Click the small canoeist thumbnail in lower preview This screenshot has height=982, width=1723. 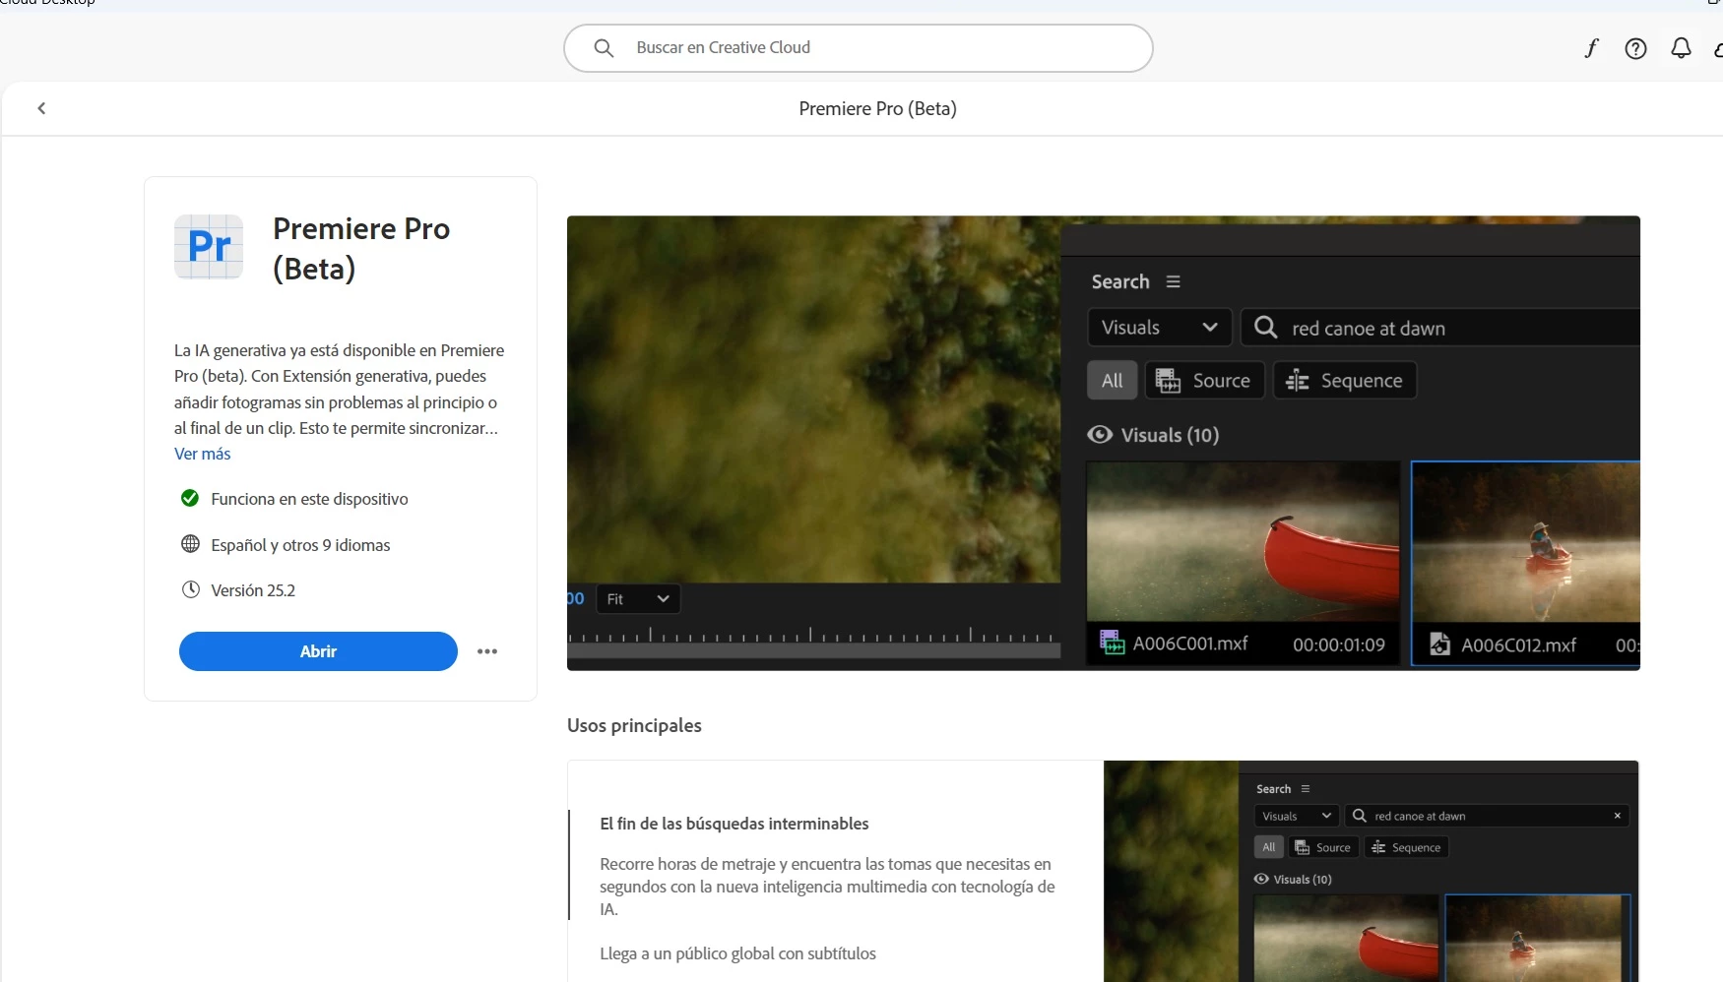click(x=1537, y=938)
